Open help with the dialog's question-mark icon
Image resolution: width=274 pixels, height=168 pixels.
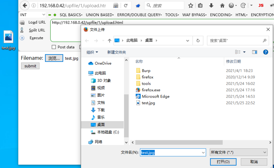pyautogui.click(x=266, y=52)
